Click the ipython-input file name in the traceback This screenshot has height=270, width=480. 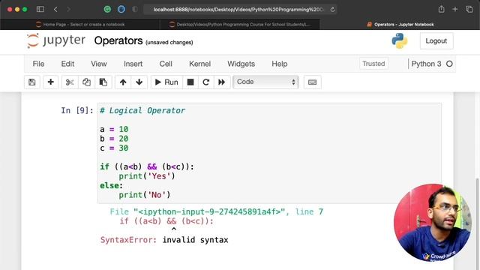(x=209, y=211)
